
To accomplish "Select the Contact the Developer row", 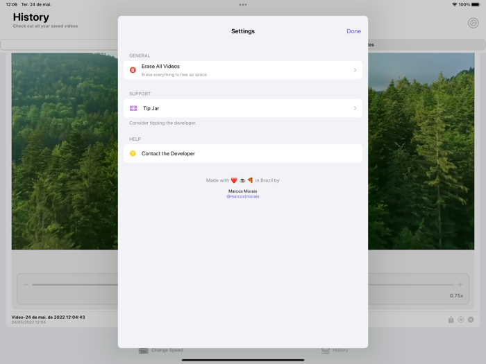I will (242, 154).
